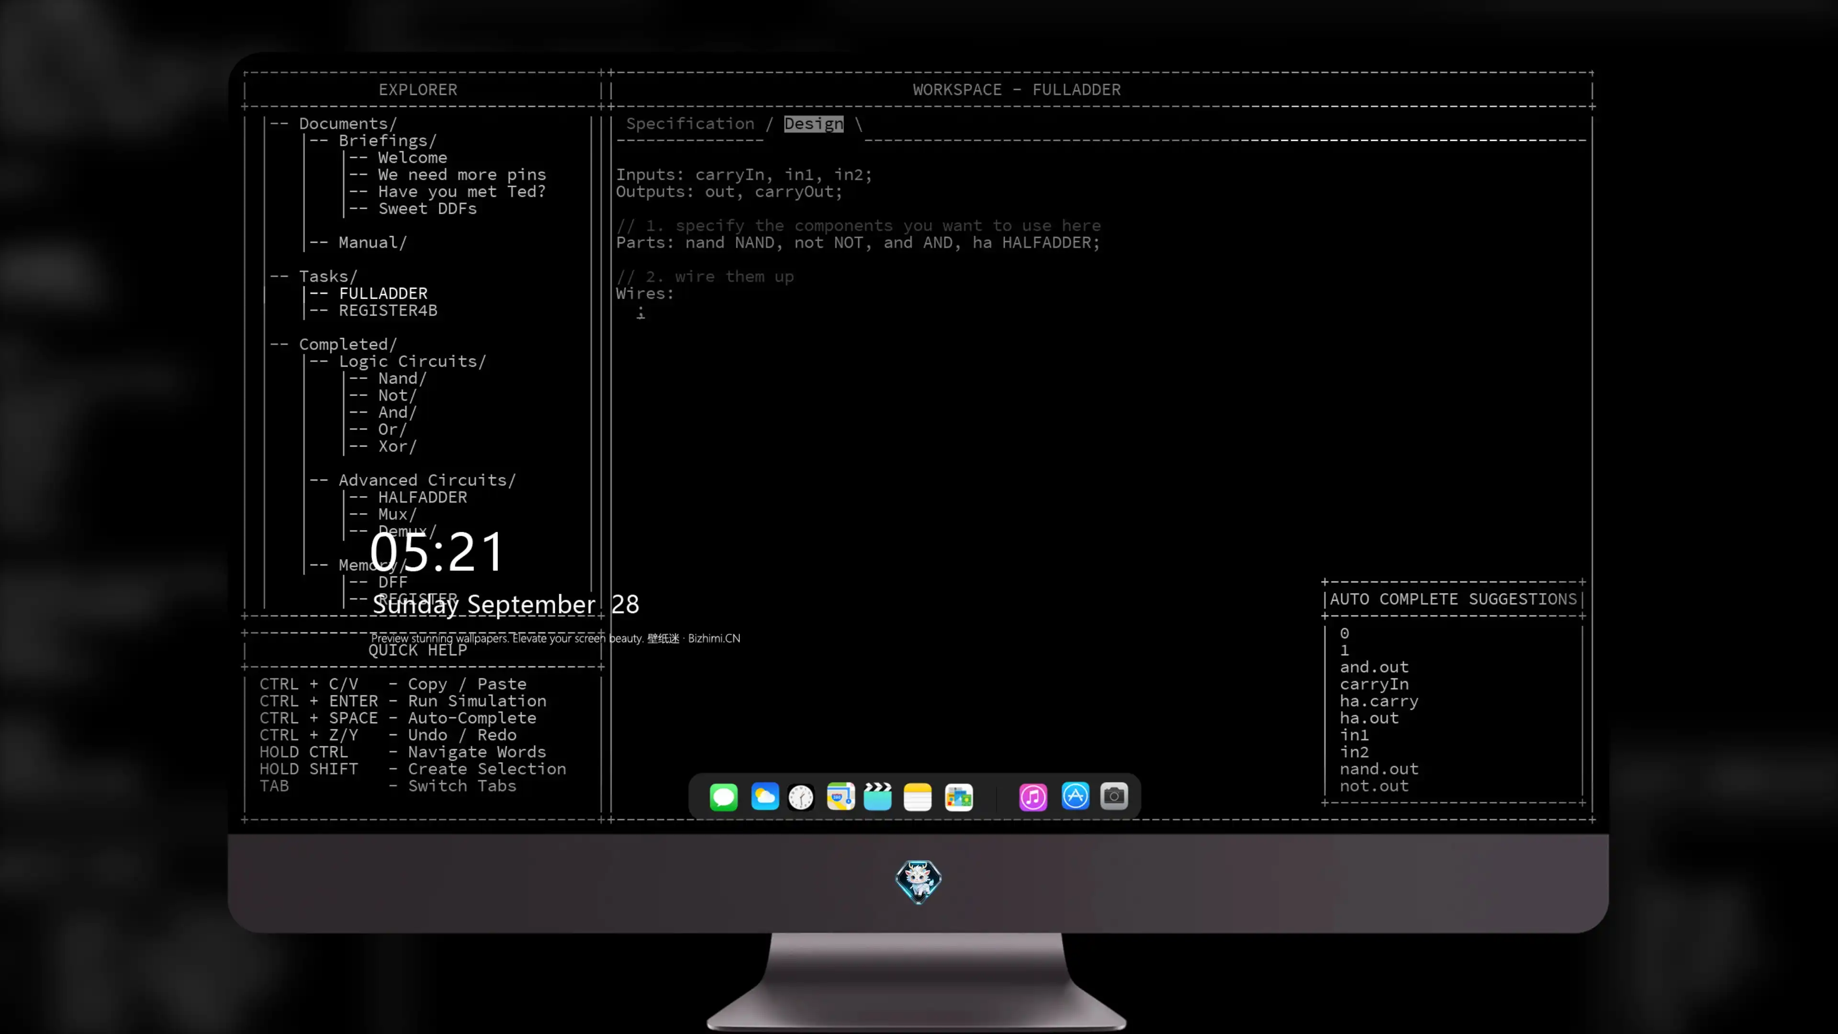
Task: Click the 'Run Simulation' quick help entry
Action: (x=403, y=701)
